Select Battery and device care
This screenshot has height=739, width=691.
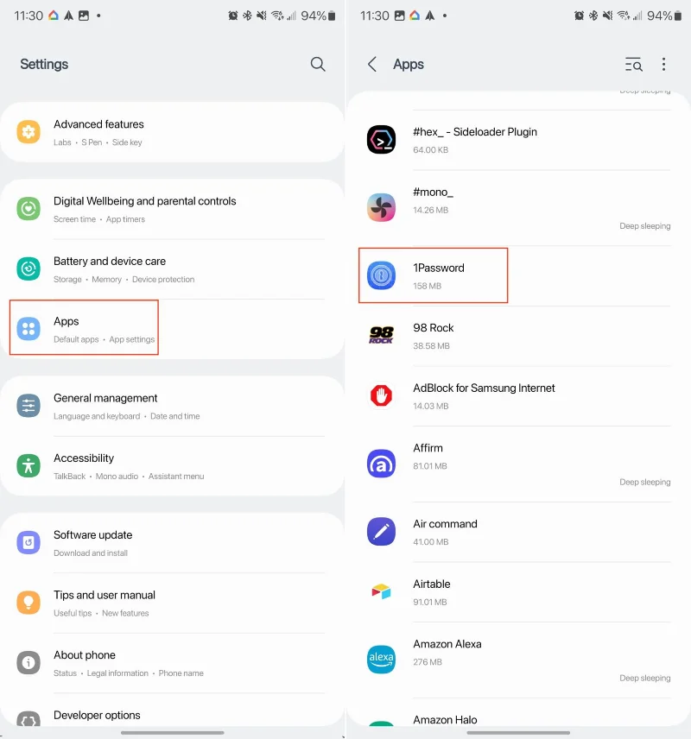coord(110,268)
